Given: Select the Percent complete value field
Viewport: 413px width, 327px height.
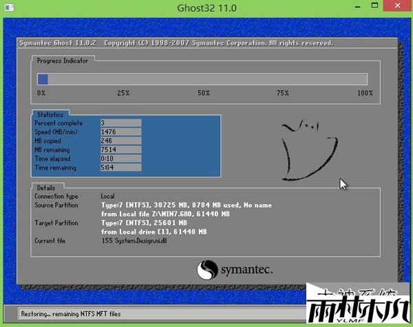Looking at the screenshot, I should click(120, 123).
